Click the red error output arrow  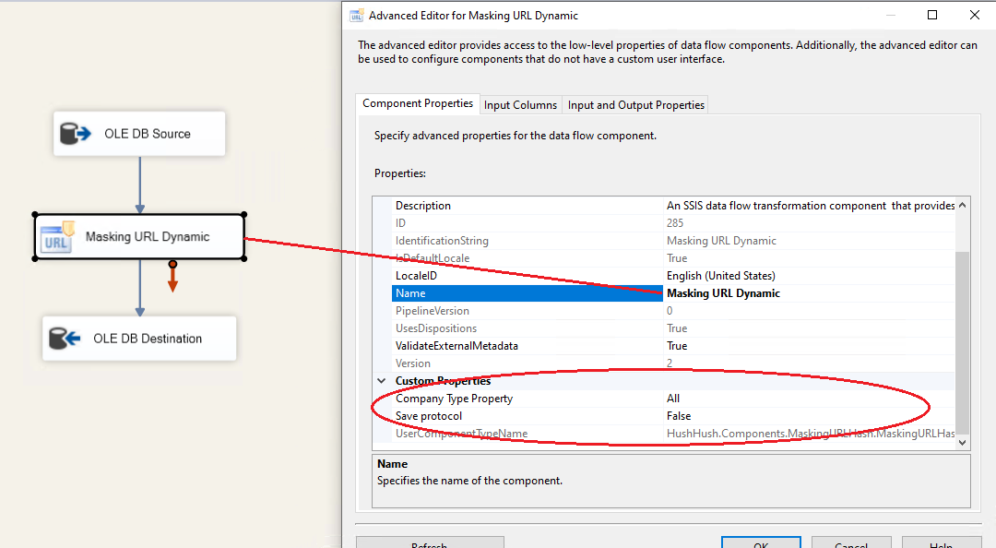(172, 277)
